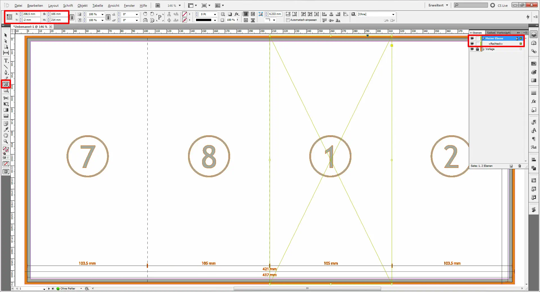The width and height of the screenshot is (540, 292).
Task: Select the Type tool in toolbox
Action: pyautogui.click(x=6, y=61)
